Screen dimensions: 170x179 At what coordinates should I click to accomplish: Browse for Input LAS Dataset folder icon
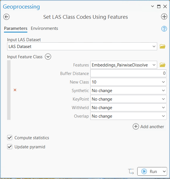click(x=162, y=47)
